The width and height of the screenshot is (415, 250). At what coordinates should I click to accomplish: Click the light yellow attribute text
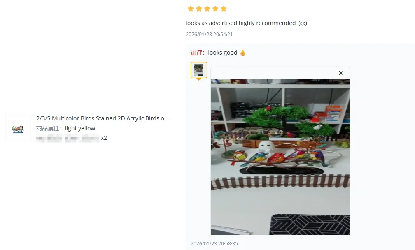pos(80,128)
